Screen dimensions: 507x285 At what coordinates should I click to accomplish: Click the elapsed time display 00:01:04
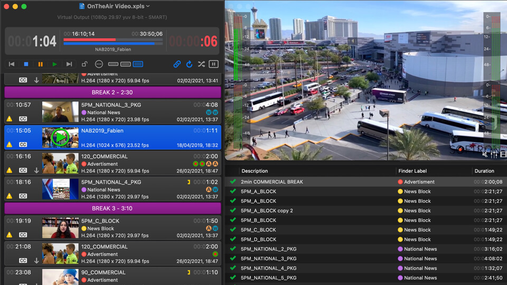click(32, 41)
